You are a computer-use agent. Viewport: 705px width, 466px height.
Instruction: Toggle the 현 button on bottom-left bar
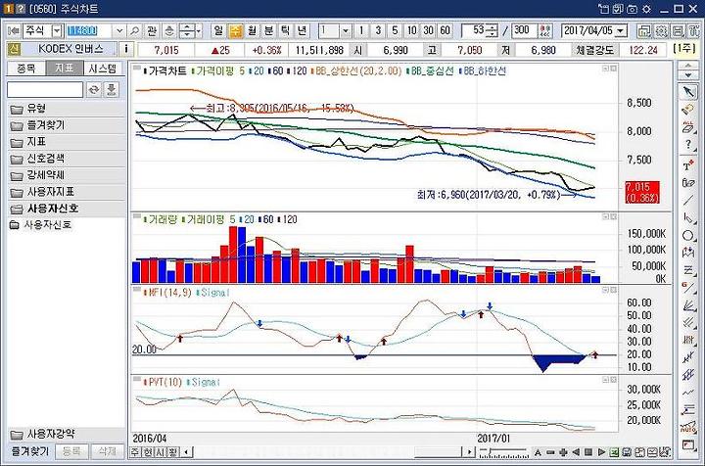148,452
